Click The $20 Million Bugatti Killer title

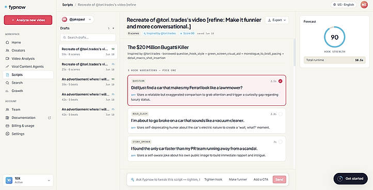[158, 47]
